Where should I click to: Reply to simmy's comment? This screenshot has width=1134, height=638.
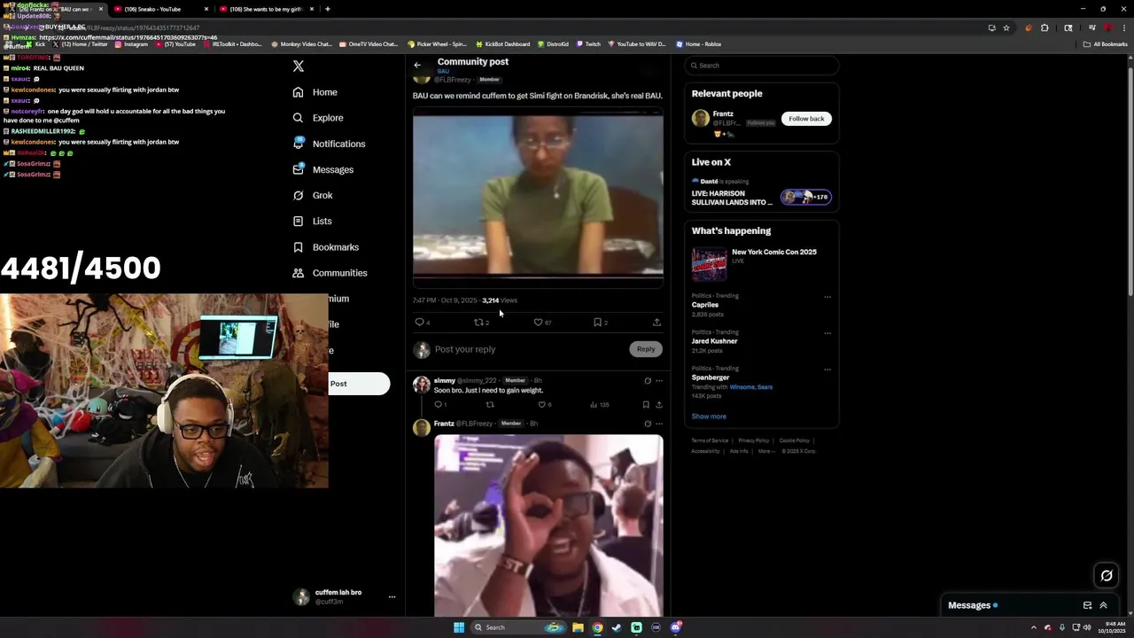[x=438, y=405]
